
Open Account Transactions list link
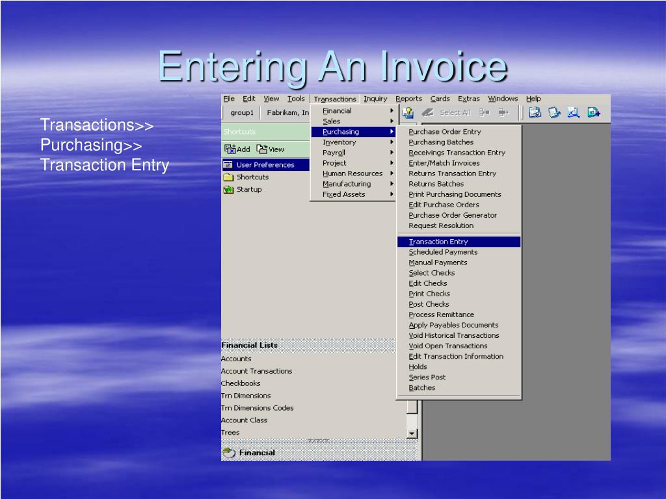[x=256, y=371]
